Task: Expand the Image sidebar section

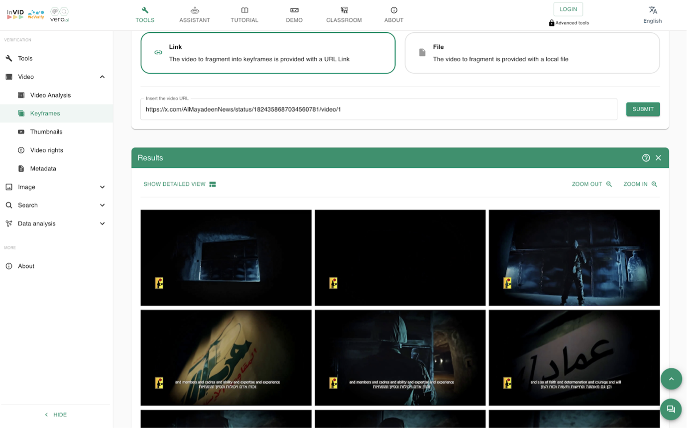Action: 102,187
